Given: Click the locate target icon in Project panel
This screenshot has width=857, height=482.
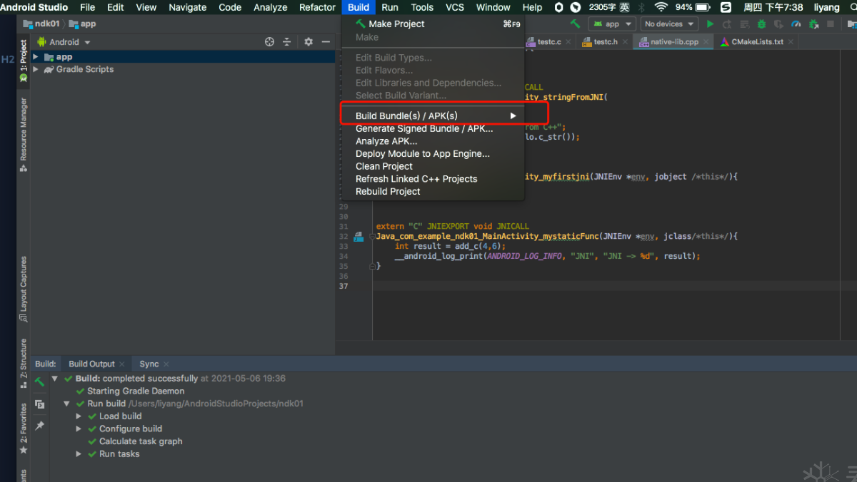Looking at the screenshot, I should (269, 42).
